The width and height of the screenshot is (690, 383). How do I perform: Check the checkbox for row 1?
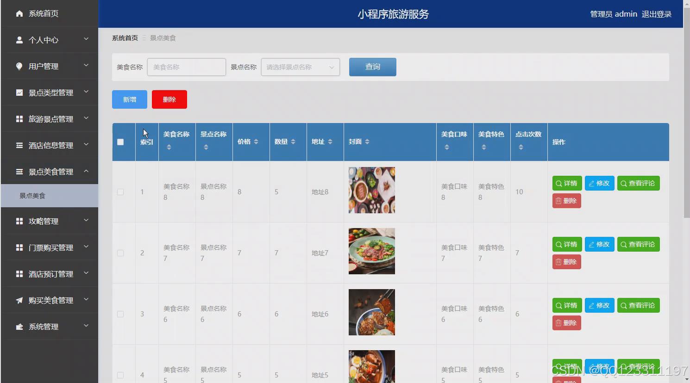120,192
